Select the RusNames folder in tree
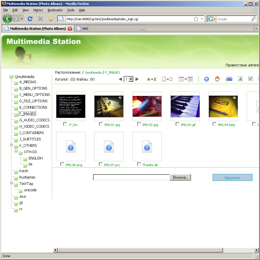The height and width of the screenshot is (260, 260). [27, 177]
